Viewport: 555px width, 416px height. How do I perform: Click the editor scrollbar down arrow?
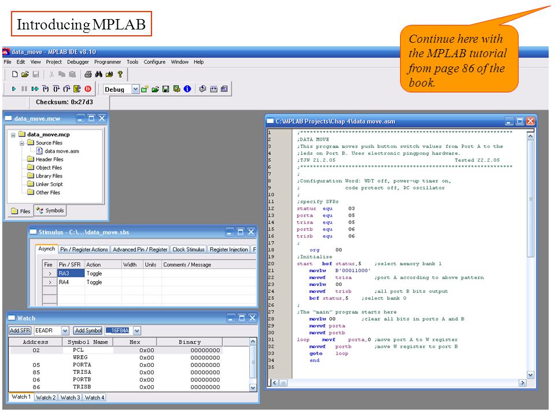530,375
